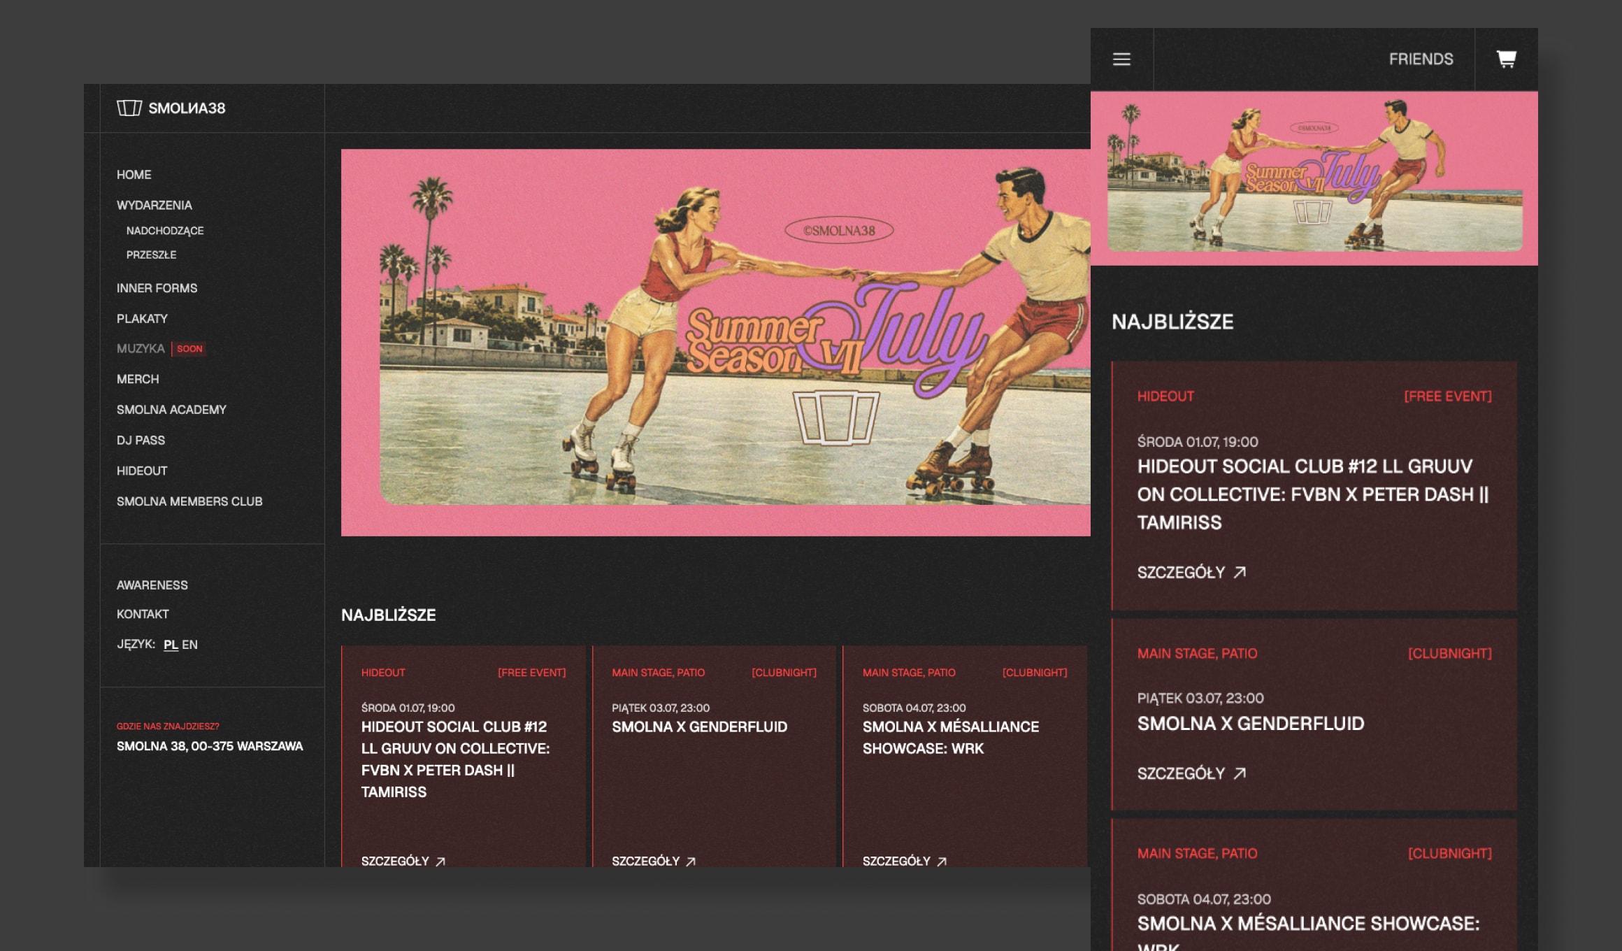Switch language to PL

tap(171, 645)
